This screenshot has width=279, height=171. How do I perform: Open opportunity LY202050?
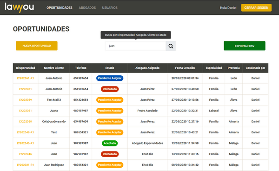(x=26, y=121)
